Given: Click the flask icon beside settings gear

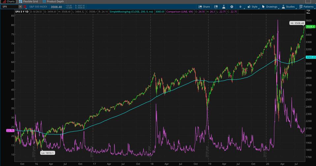Looking at the screenshot, I should tap(224, 7).
